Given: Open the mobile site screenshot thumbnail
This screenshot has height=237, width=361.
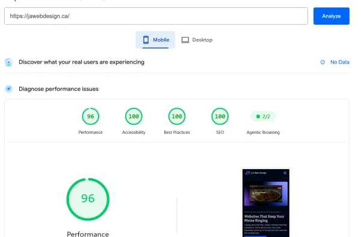Looking at the screenshot, I should [x=266, y=203].
